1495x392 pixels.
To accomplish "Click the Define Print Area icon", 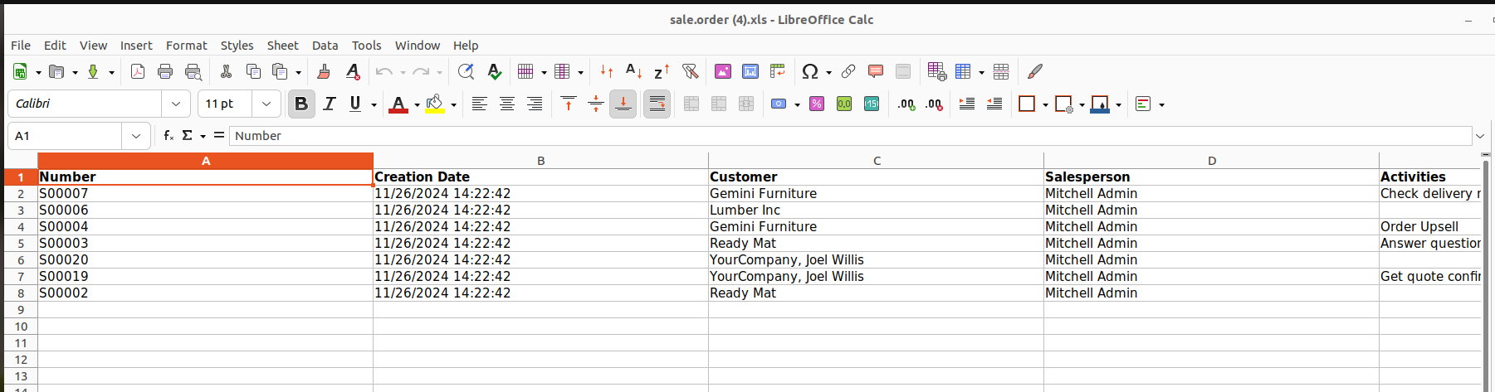I will (936, 72).
